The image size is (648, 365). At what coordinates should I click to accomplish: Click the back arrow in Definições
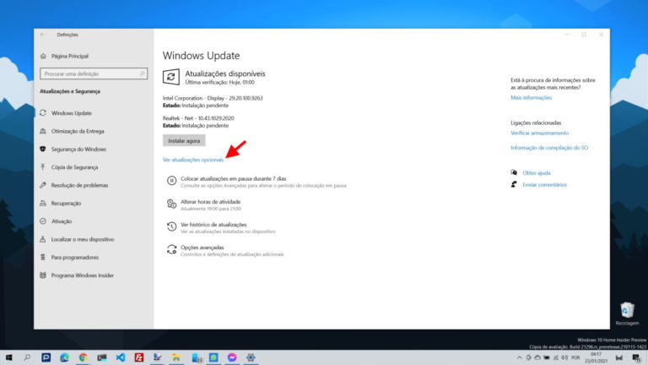tap(43, 35)
